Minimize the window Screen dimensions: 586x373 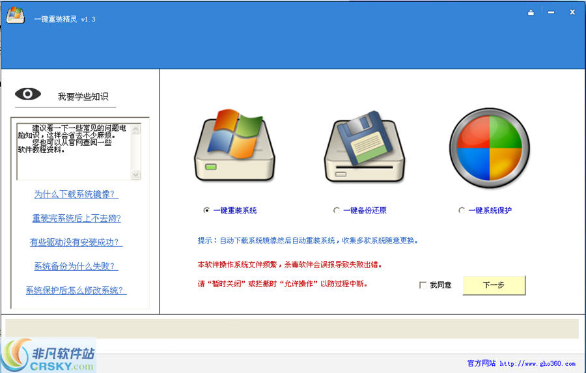pyautogui.click(x=551, y=12)
